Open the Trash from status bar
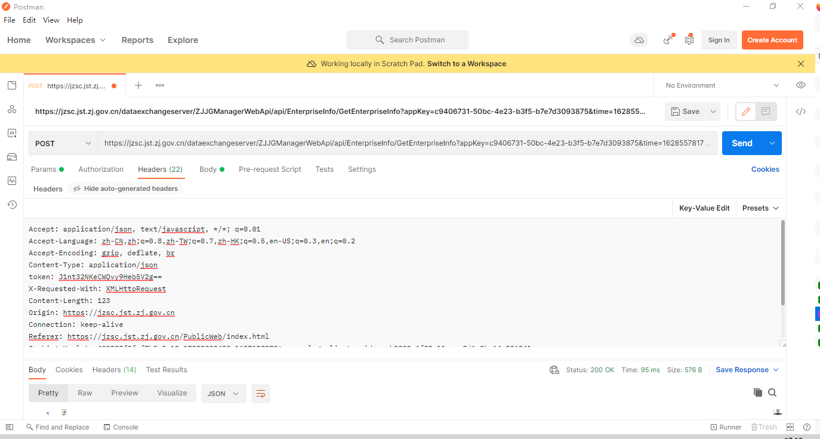 coord(764,427)
